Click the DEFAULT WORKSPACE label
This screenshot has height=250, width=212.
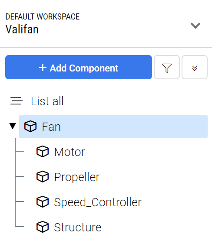click(43, 16)
